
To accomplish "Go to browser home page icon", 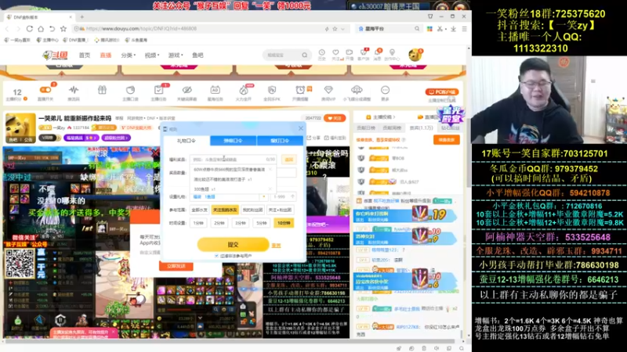I will pyautogui.click(x=41, y=29).
